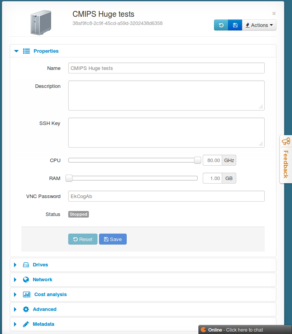Expand the Drives section arrow
This screenshot has height=334, width=292.
click(x=15, y=265)
